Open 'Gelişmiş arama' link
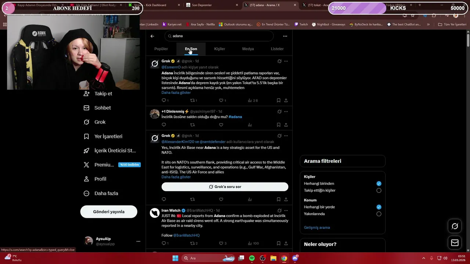 317,227
